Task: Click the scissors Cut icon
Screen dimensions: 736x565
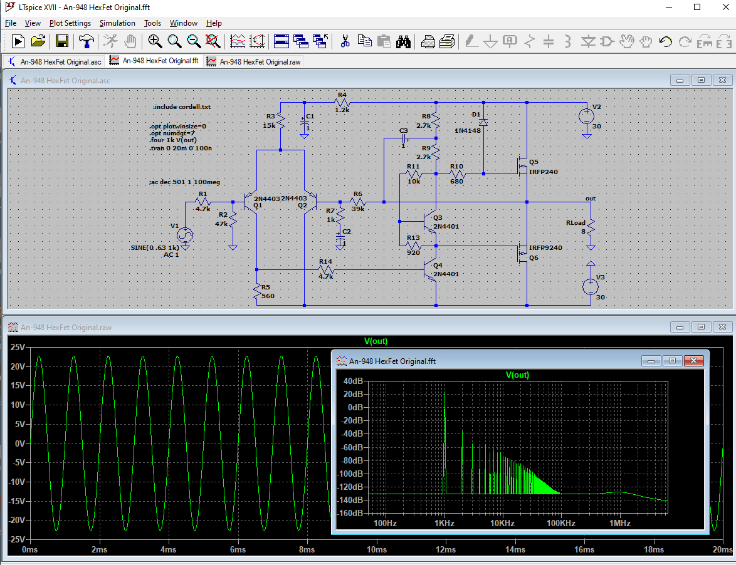Action: click(x=344, y=41)
